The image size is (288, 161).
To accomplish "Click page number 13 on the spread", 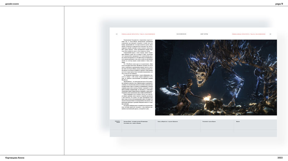I will coord(270,34).
